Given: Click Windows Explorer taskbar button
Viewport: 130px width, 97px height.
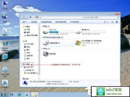Looking at the screenshot, I should 35,95.
